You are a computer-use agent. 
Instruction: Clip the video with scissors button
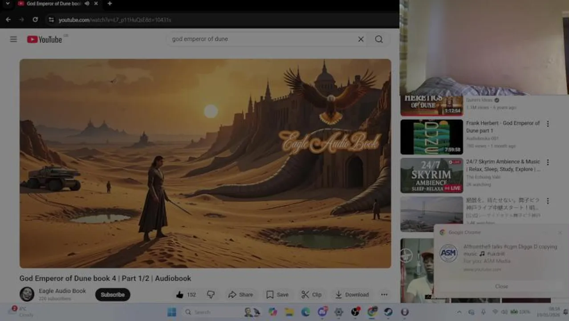311,295
